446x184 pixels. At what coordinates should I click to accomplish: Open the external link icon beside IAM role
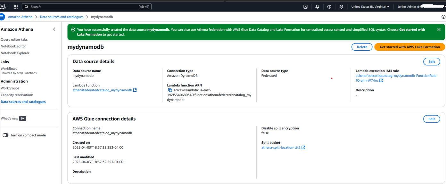tap(381, 80)
